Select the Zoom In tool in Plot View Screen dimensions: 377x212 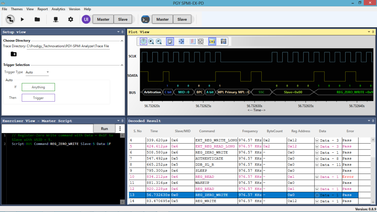click(x=150, y=41)
